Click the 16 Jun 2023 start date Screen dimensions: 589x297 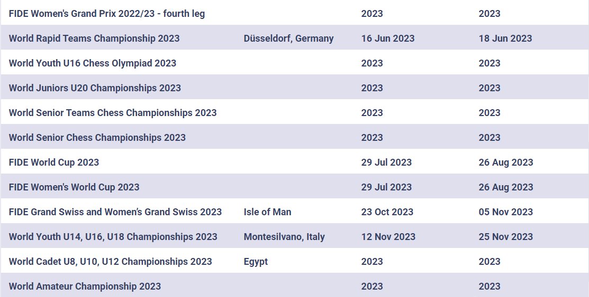(x=388, y=39)
